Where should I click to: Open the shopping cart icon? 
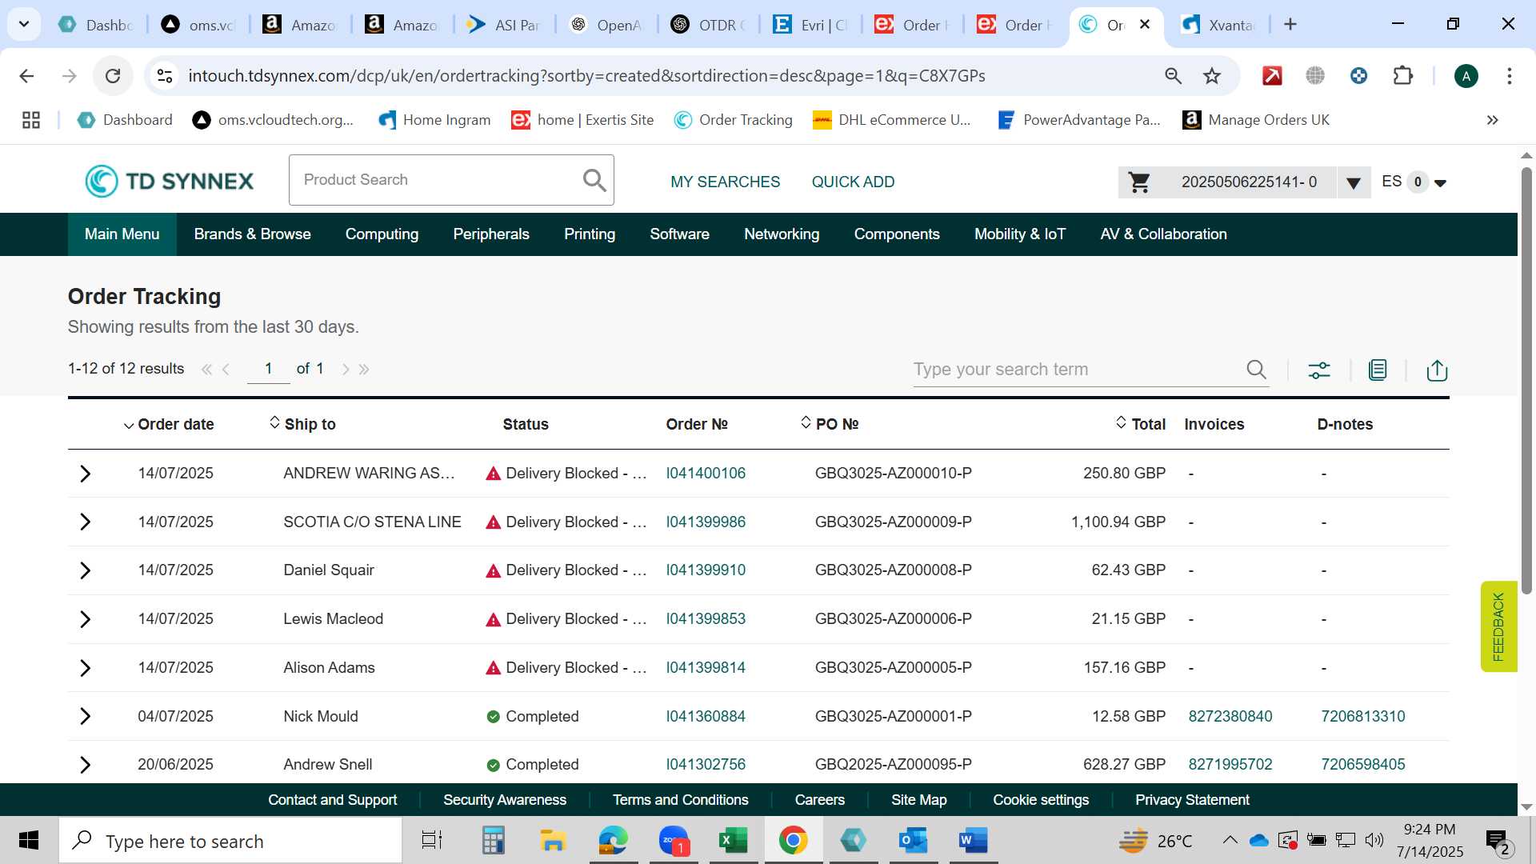pos(1139,182)
